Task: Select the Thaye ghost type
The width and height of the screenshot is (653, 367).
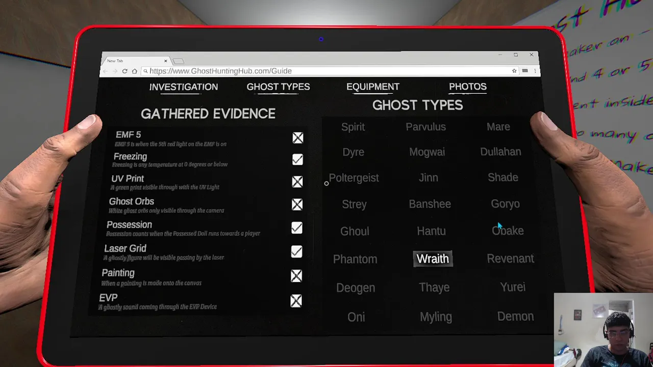Action: (434, 287)
